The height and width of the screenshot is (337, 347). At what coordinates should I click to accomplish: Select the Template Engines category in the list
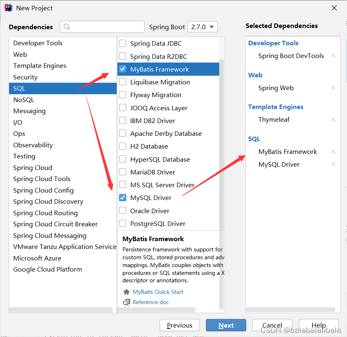point(63,66)
